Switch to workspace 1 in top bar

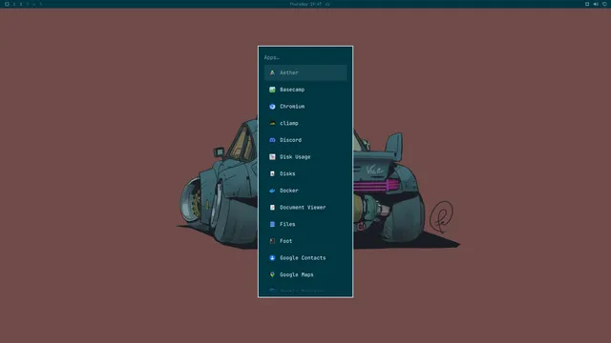click(x=14, y=4)
